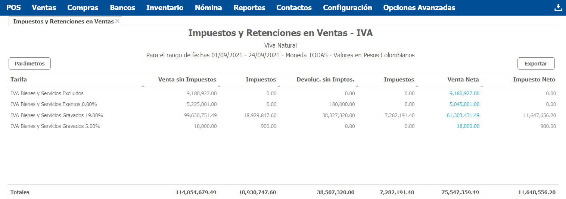Click the download icon in top bar

click(558, 7)
